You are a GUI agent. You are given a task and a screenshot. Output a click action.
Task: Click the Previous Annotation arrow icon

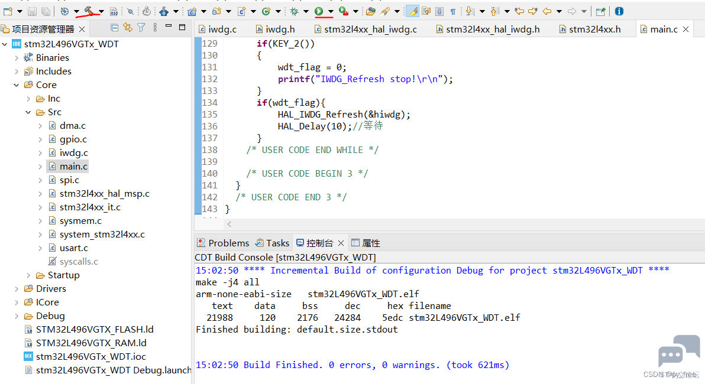tap(494, 11)
